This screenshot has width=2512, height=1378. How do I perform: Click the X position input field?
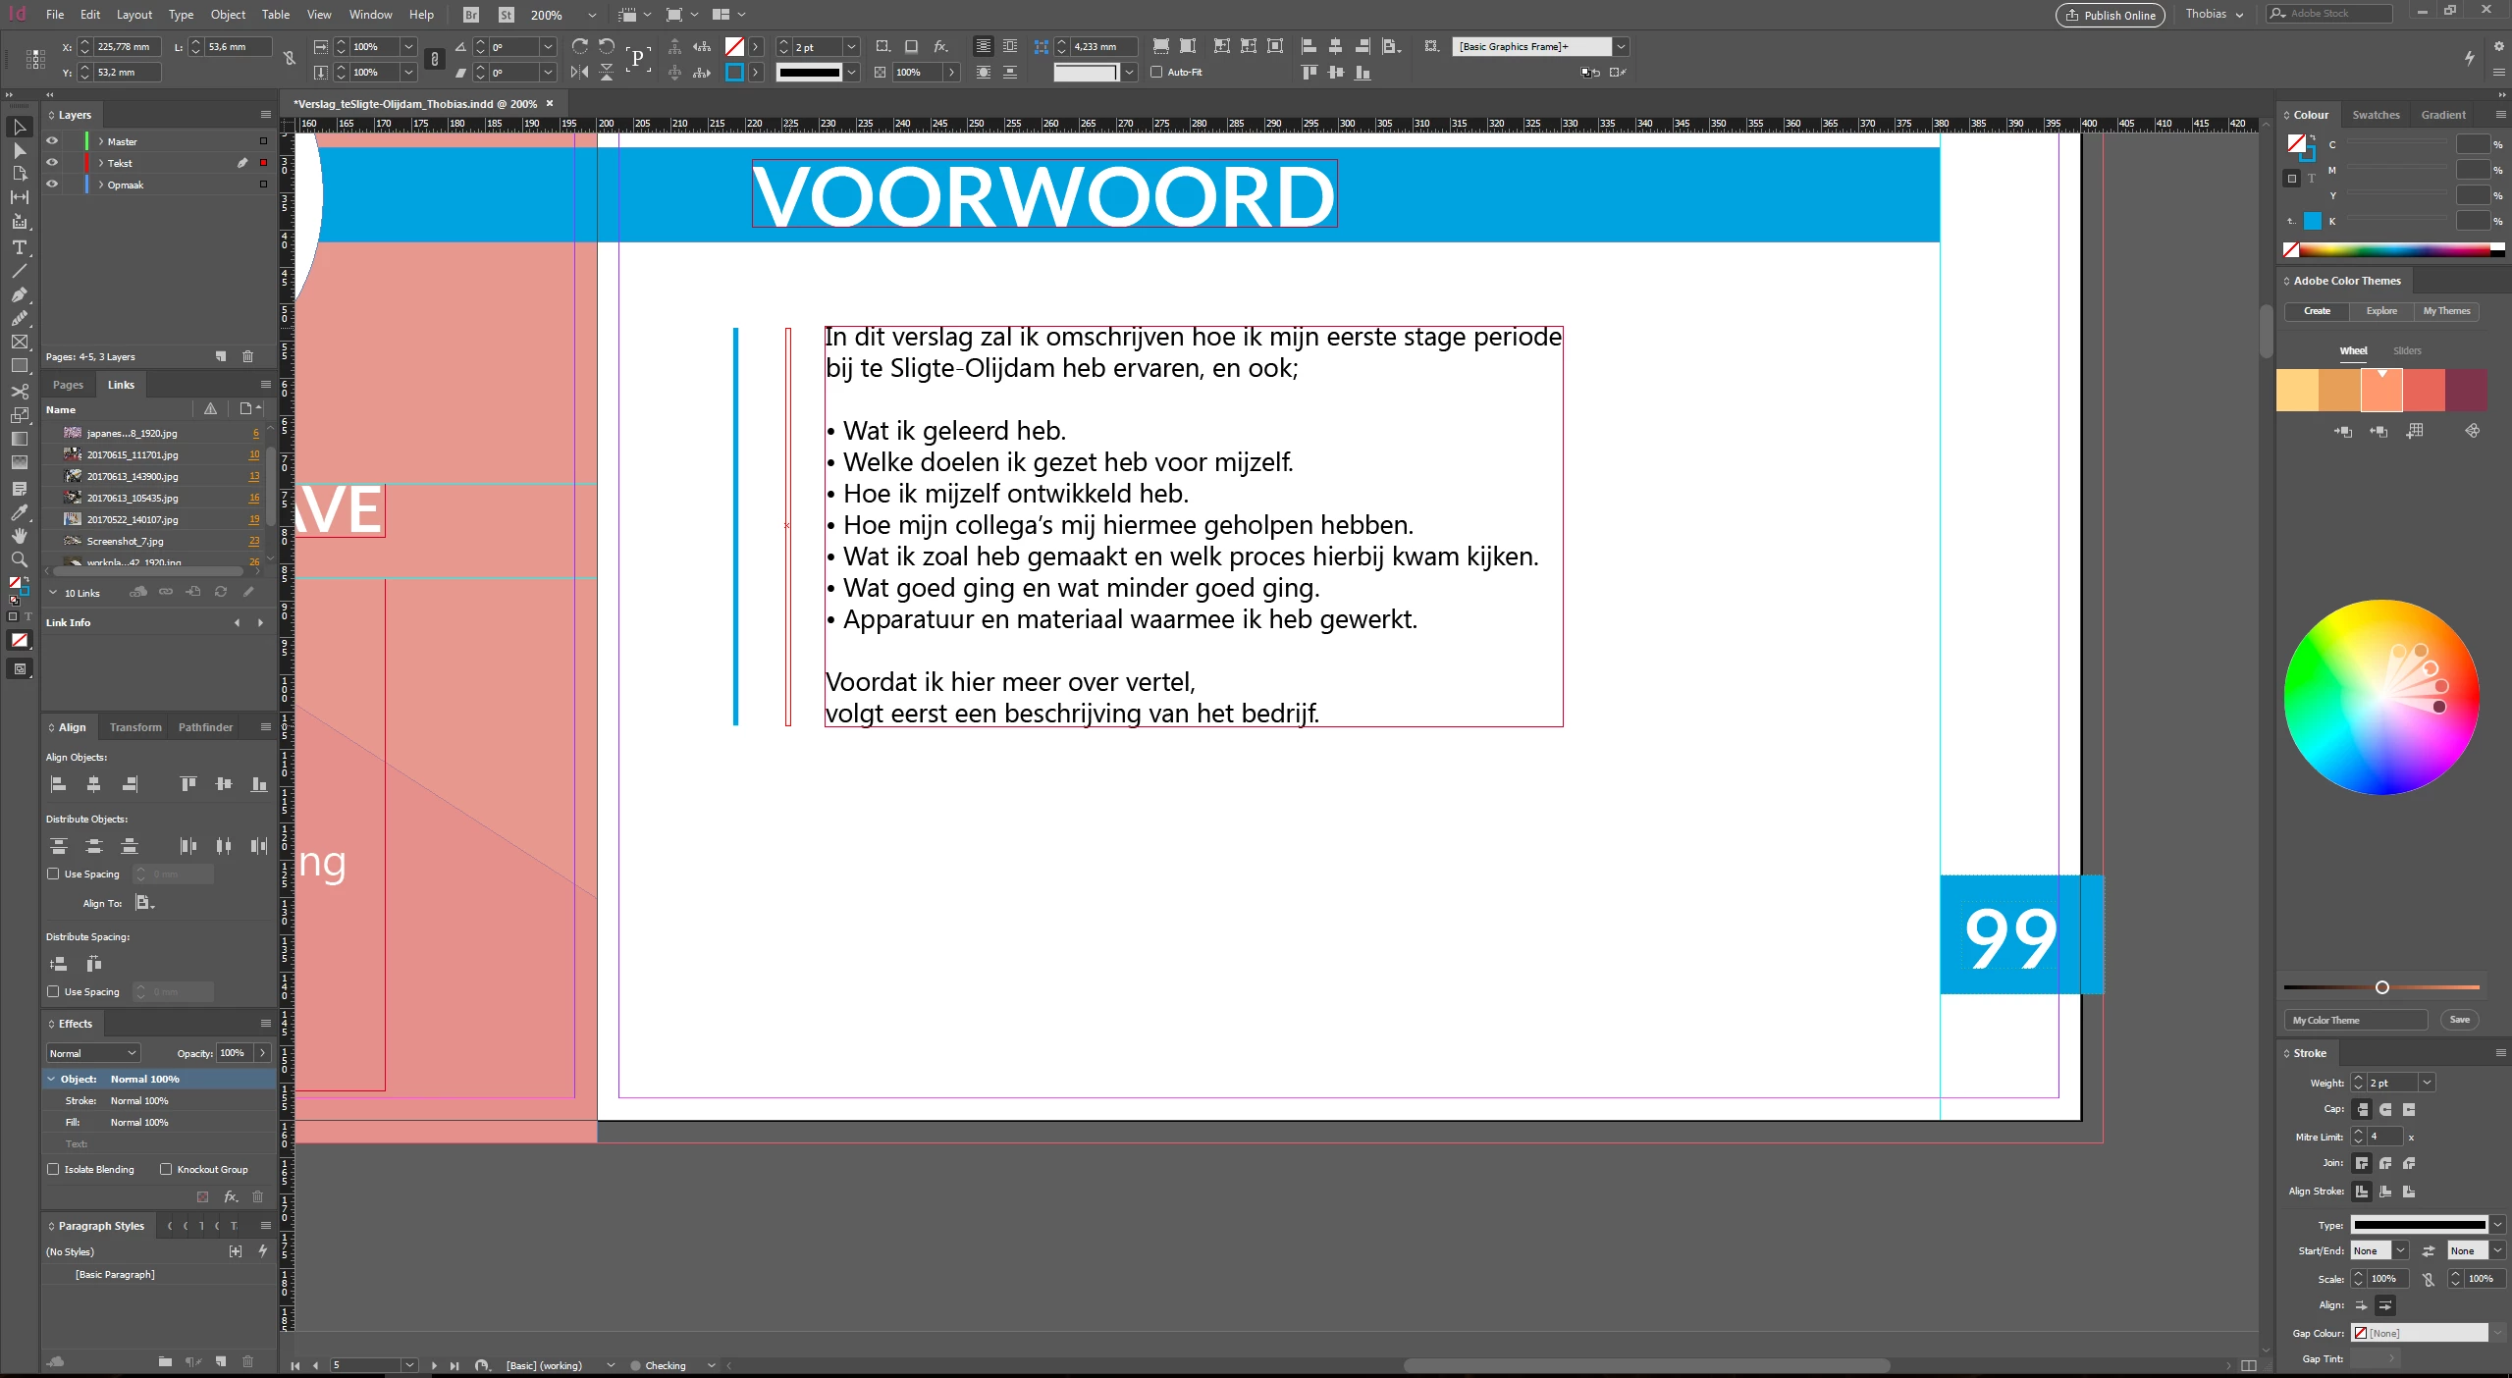(126, 47)
